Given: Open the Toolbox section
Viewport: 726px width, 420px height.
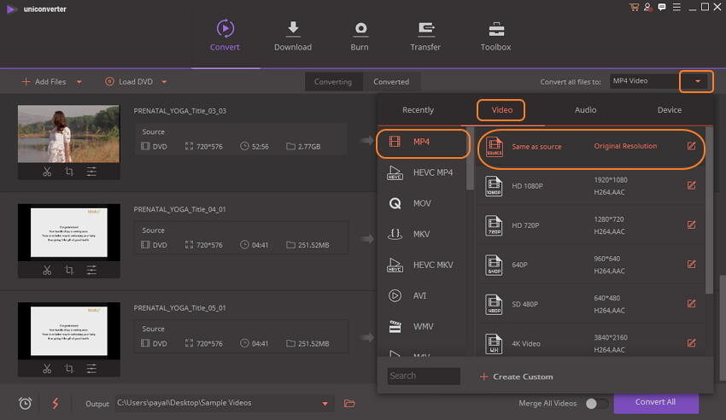Looking at the screenshot, I should (x=495, y=35).
